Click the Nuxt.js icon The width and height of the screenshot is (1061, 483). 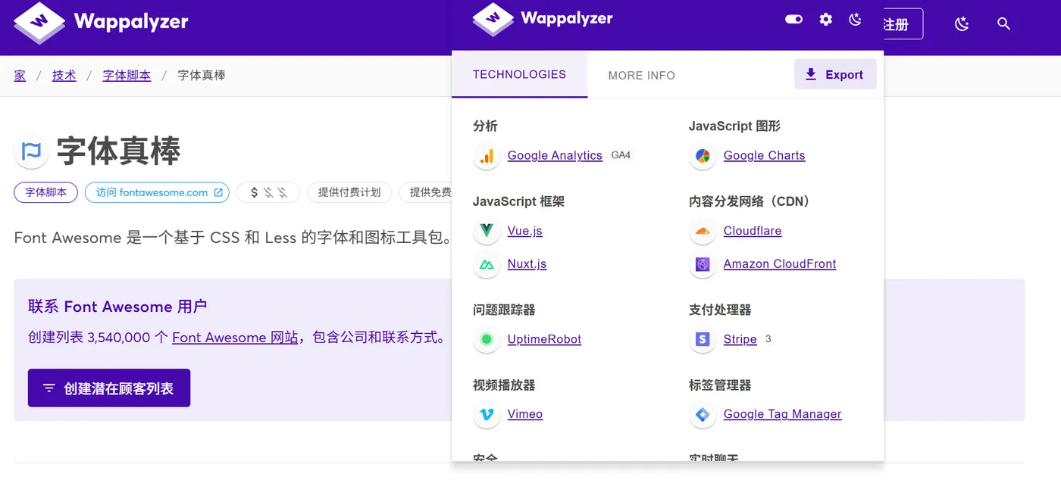point(486,264)
